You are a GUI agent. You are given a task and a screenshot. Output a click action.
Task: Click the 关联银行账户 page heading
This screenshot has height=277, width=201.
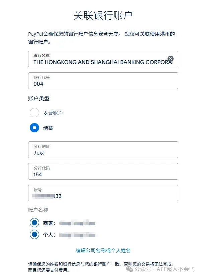pyautogui.click(x=103, y=15)
